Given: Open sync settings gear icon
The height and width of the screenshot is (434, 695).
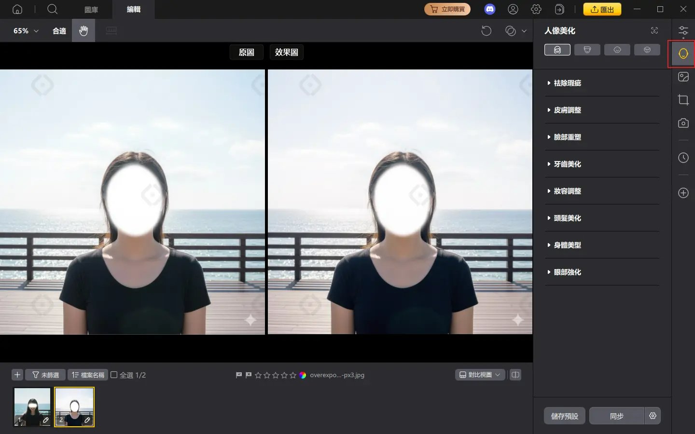Looking at the screenshot, I should tap(653, 416).
